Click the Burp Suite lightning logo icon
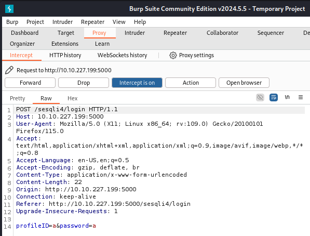 pyautogui.click(x=9, y=9)
